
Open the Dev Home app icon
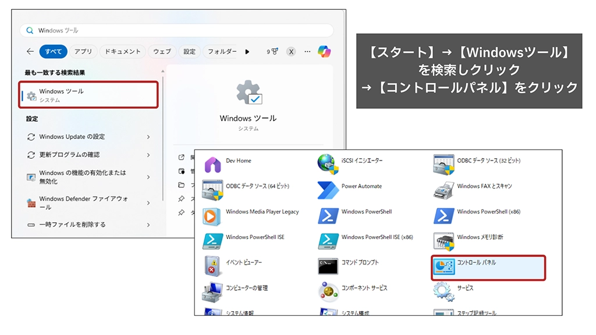[213, 165]
